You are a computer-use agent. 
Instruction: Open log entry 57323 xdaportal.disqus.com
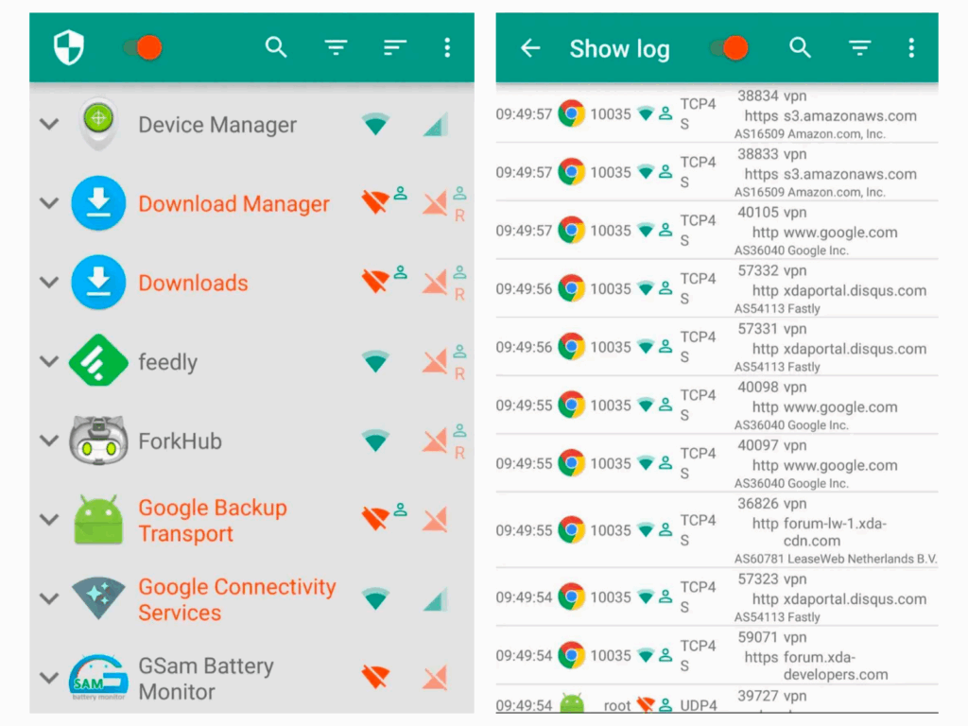pos(717,597)
